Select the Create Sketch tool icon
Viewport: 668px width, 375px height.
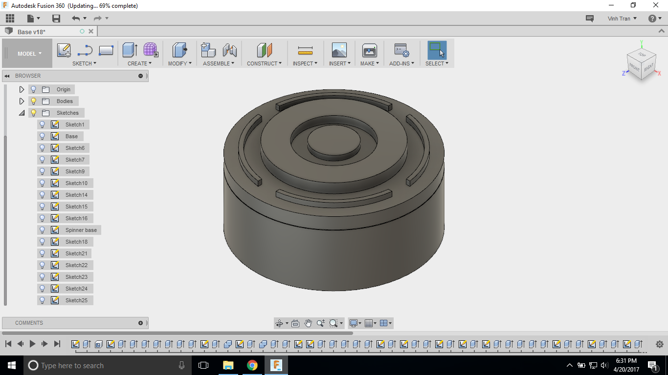pyautogui.click(x=64, y=50)
